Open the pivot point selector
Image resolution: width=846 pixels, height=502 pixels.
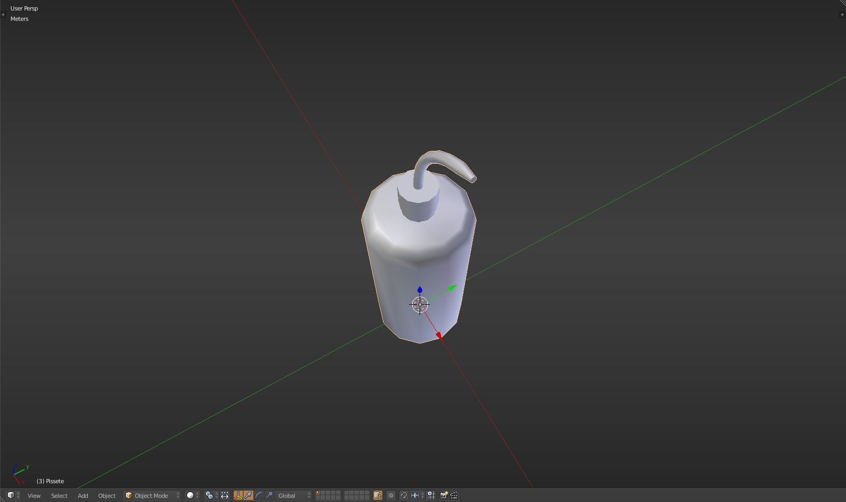coord(211,495)
